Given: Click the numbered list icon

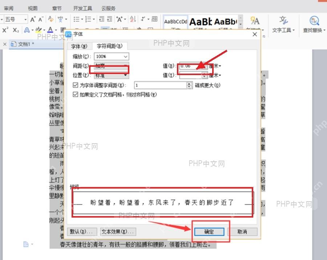Looking at the screenshot, I should tap(88, 19).
